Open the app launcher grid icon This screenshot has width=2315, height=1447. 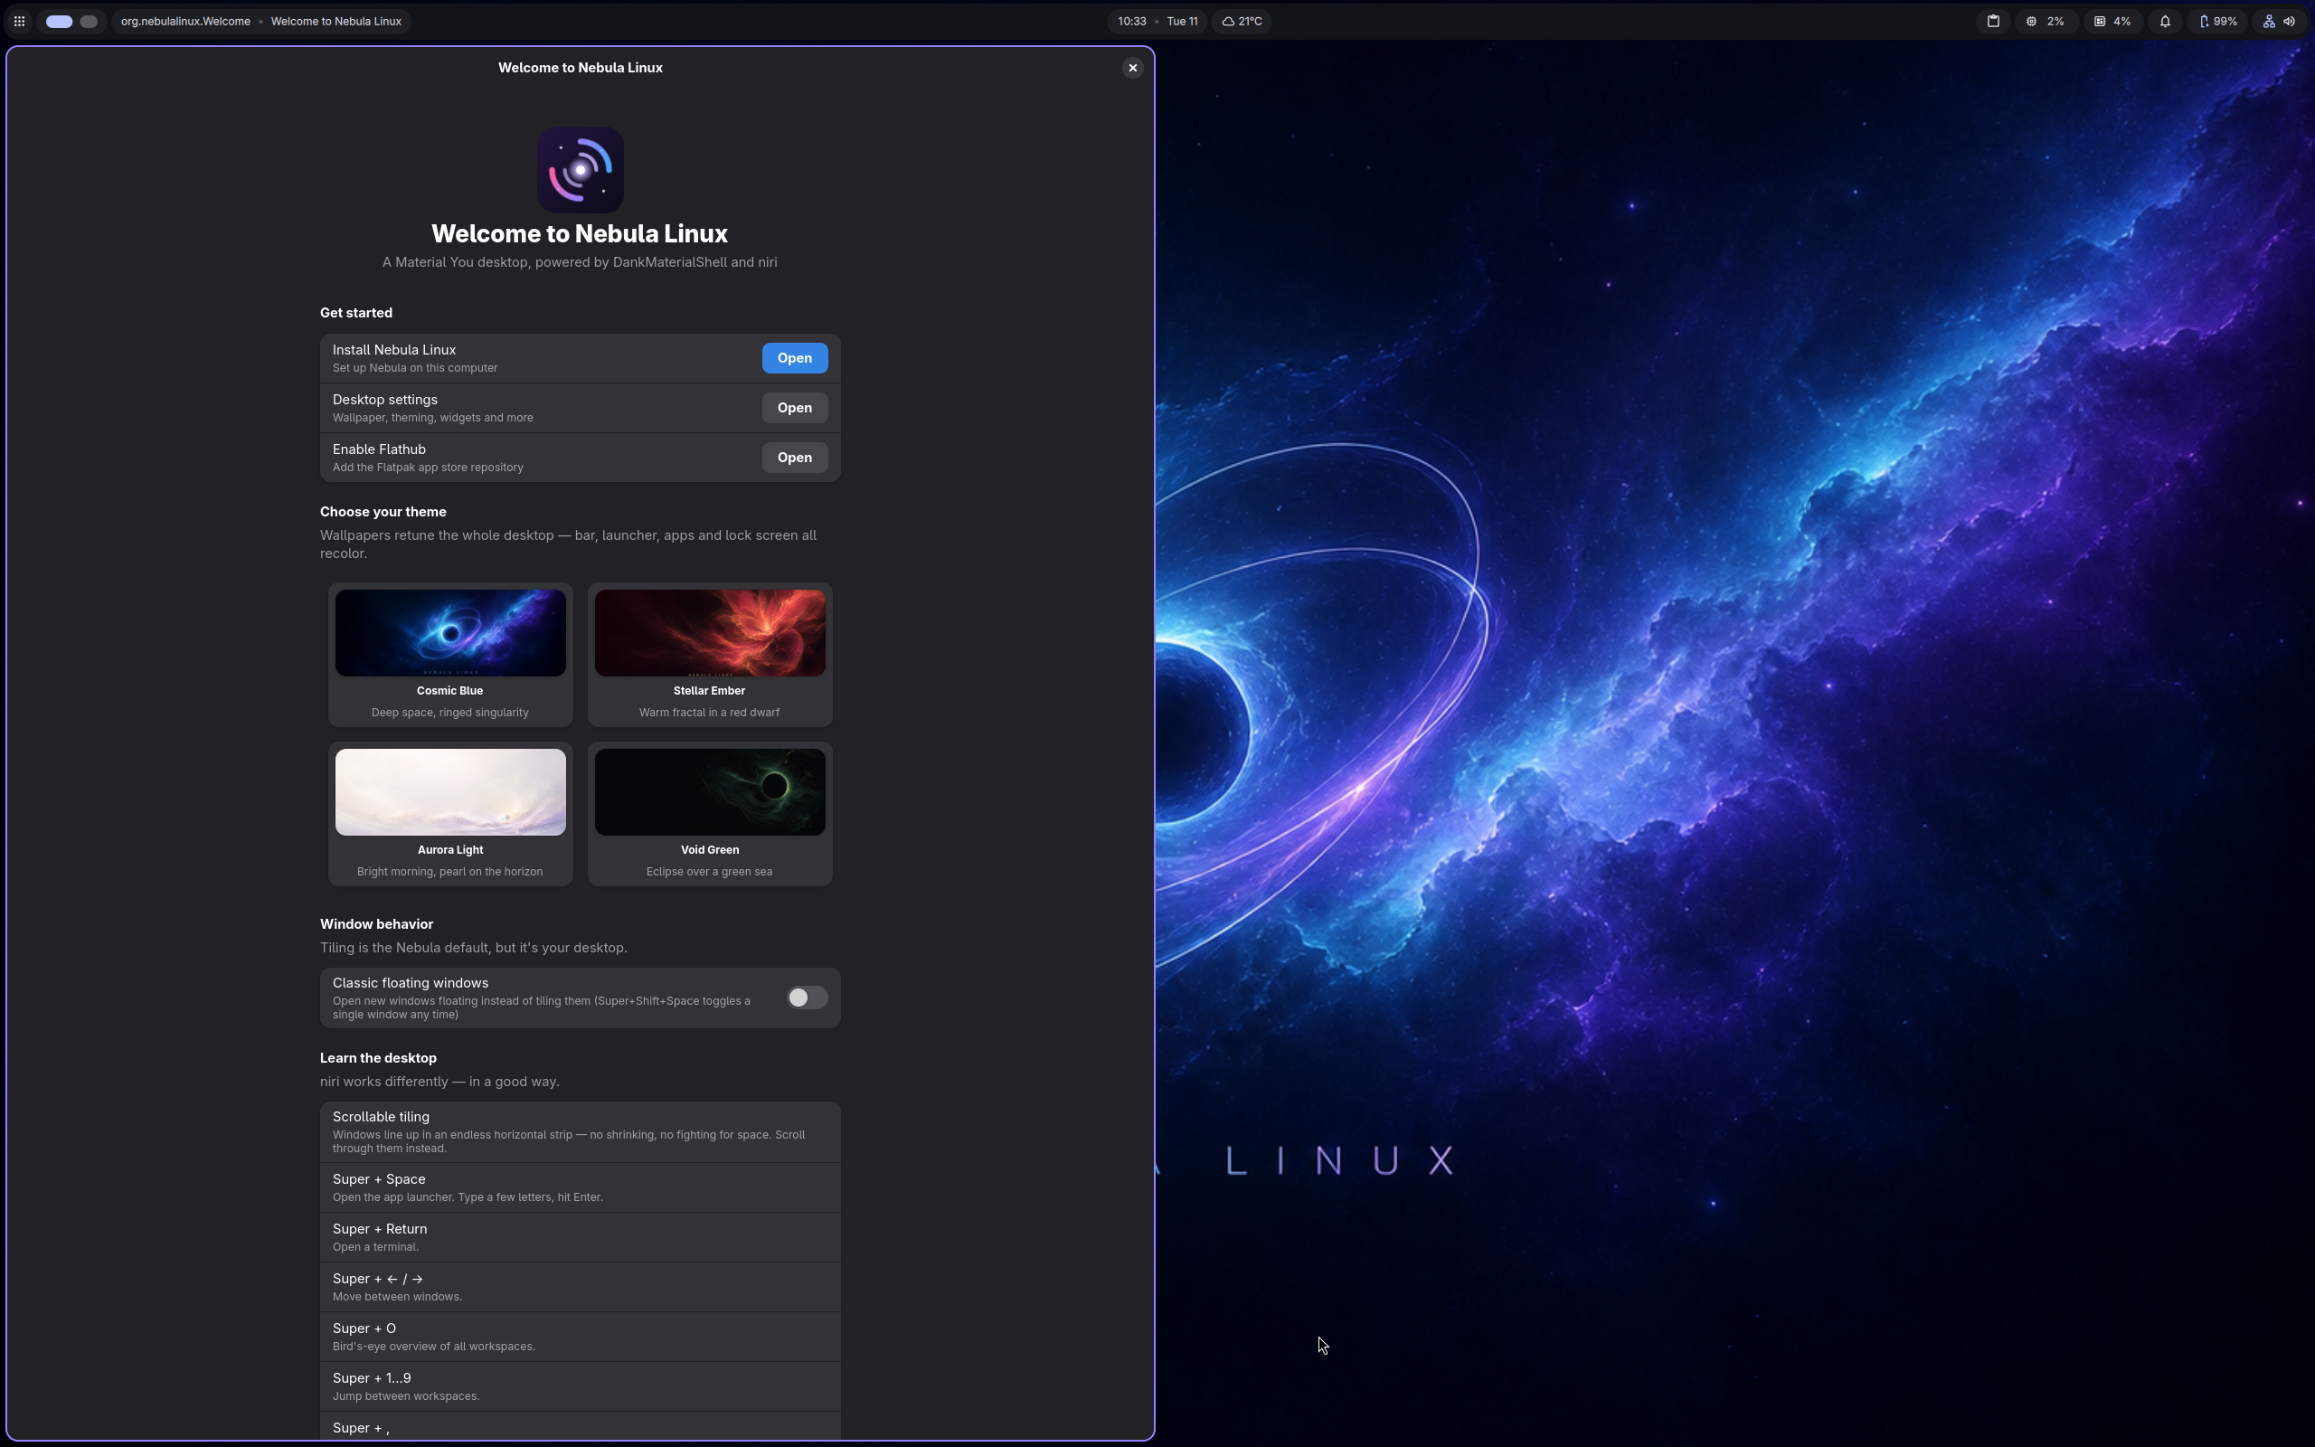point(19,21)
